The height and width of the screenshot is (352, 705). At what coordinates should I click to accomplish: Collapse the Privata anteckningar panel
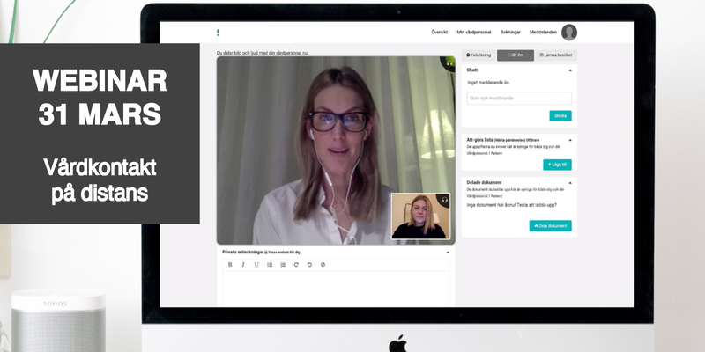pos(448,253)
